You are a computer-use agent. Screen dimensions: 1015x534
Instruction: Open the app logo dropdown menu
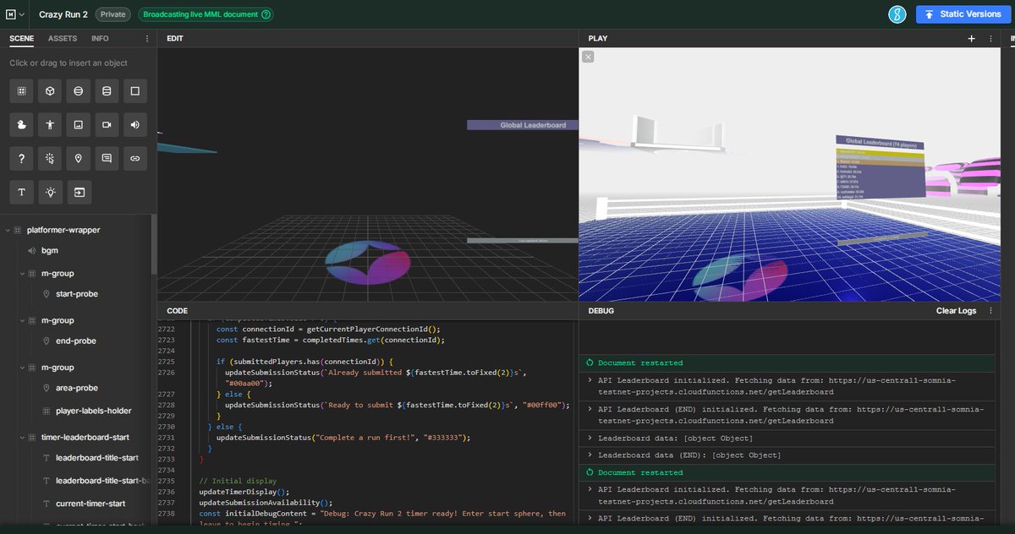point(16,14)
